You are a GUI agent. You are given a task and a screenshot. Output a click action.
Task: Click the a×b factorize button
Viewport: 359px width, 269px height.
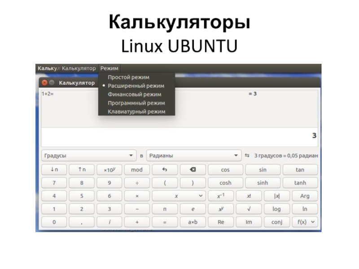point(193,222)
